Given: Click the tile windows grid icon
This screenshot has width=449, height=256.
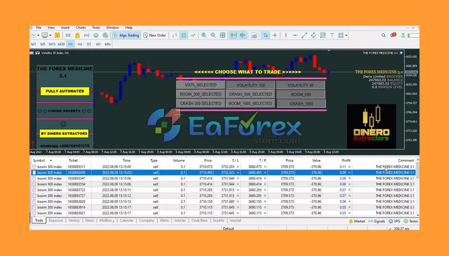Looking at the screenshot, I should (x=222, y=35).
